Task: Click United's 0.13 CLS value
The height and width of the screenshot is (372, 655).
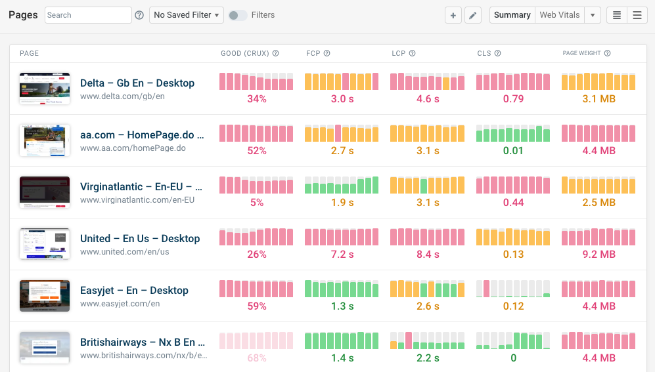Action: click(513, 255)
